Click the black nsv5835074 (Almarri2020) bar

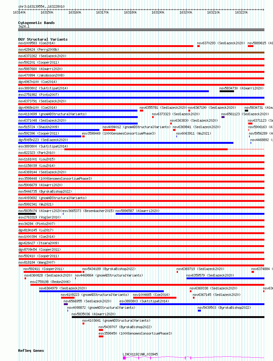pyautogui.click(x=27, y=214)
